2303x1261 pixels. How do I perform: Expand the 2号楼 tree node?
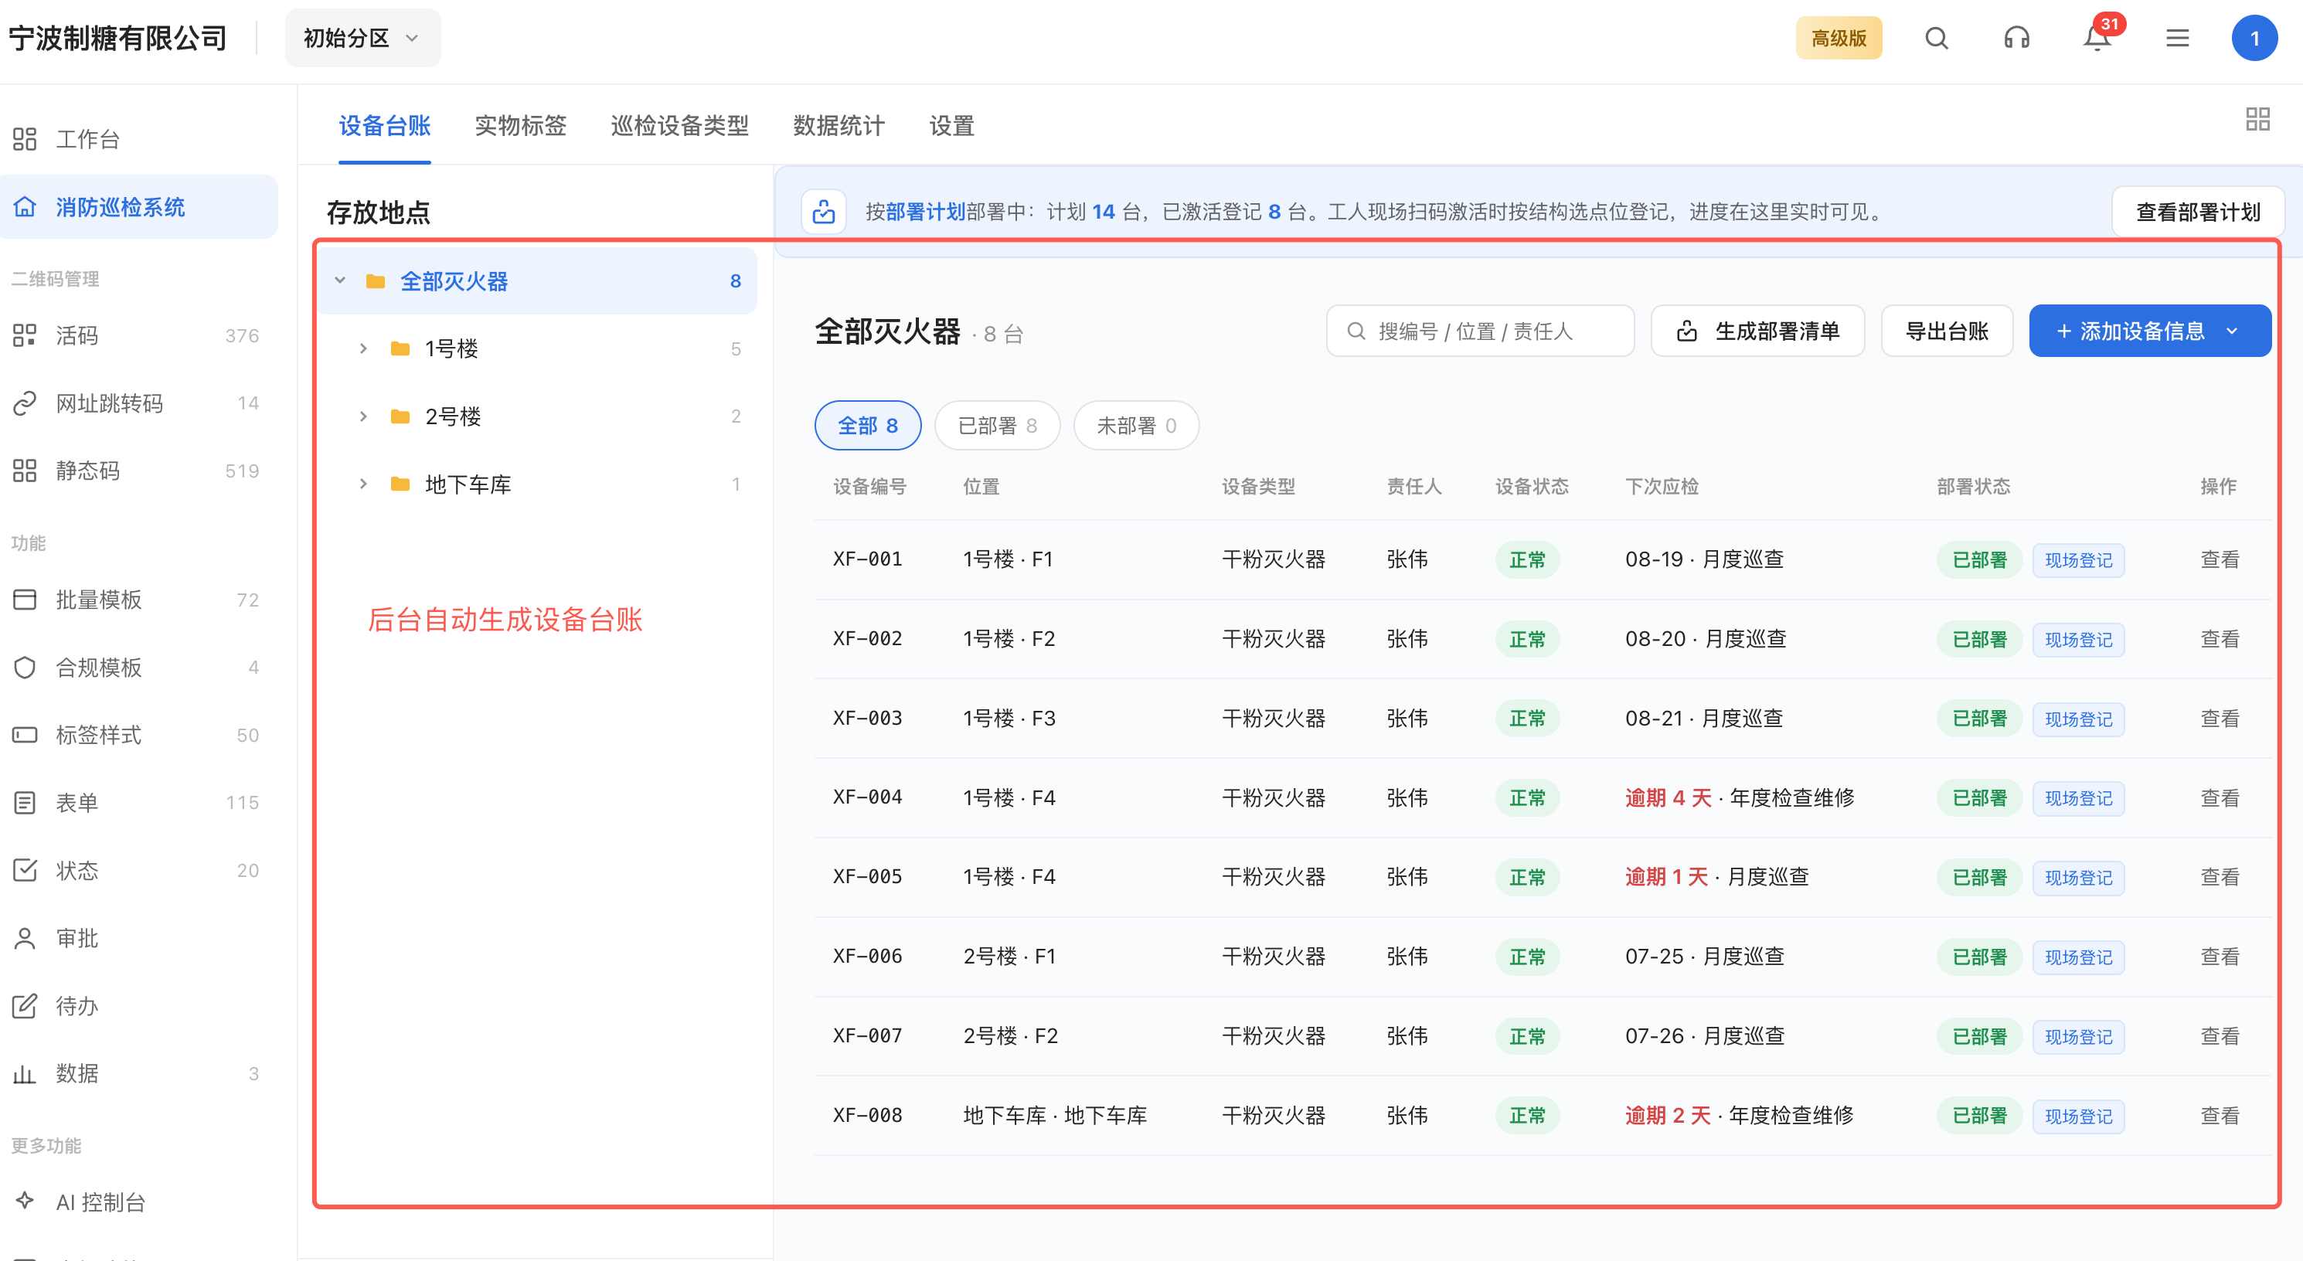[363, 416]
